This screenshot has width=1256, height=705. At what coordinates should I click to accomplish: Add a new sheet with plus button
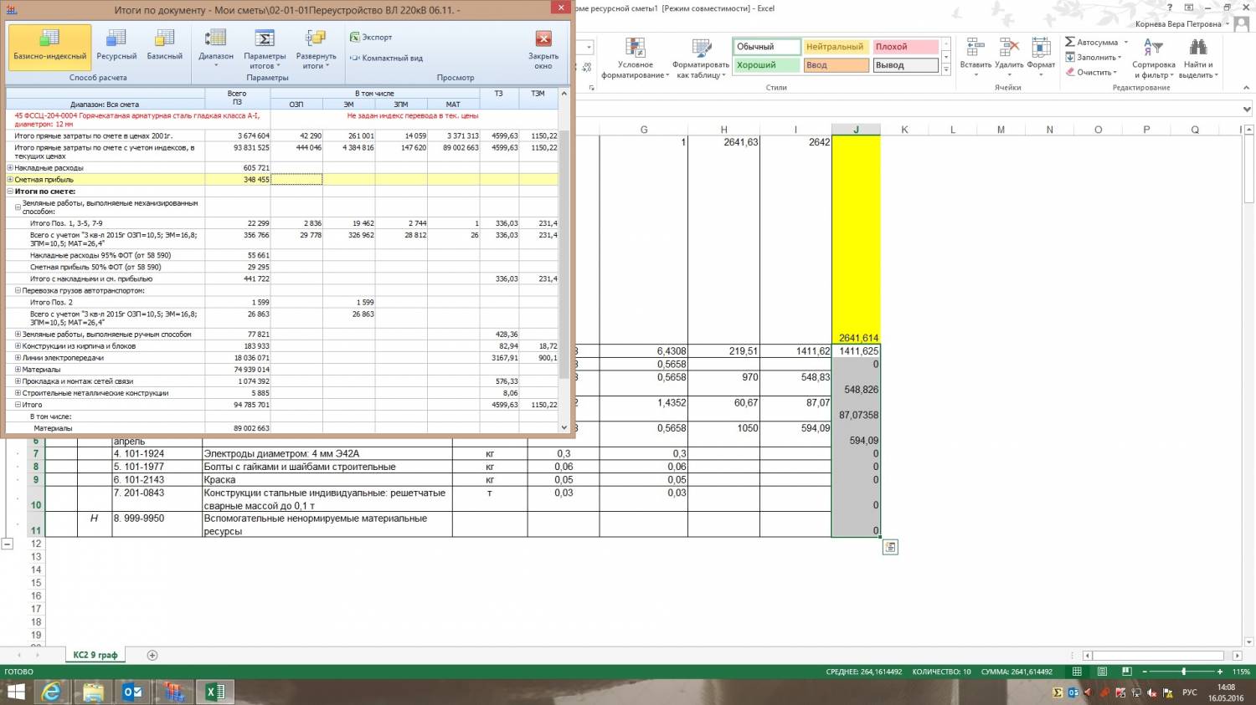click(152, 655)
